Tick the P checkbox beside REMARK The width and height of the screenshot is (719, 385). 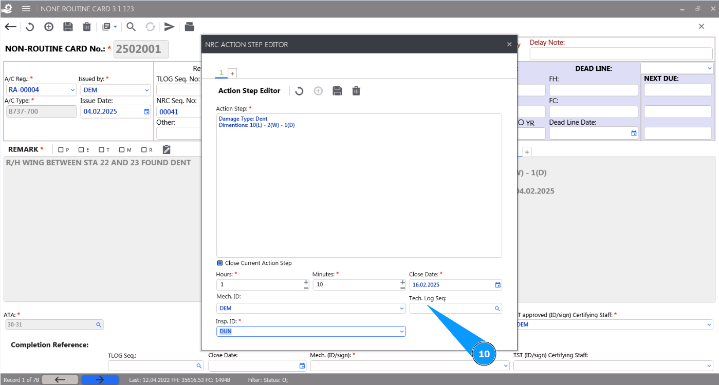(61, 150)
